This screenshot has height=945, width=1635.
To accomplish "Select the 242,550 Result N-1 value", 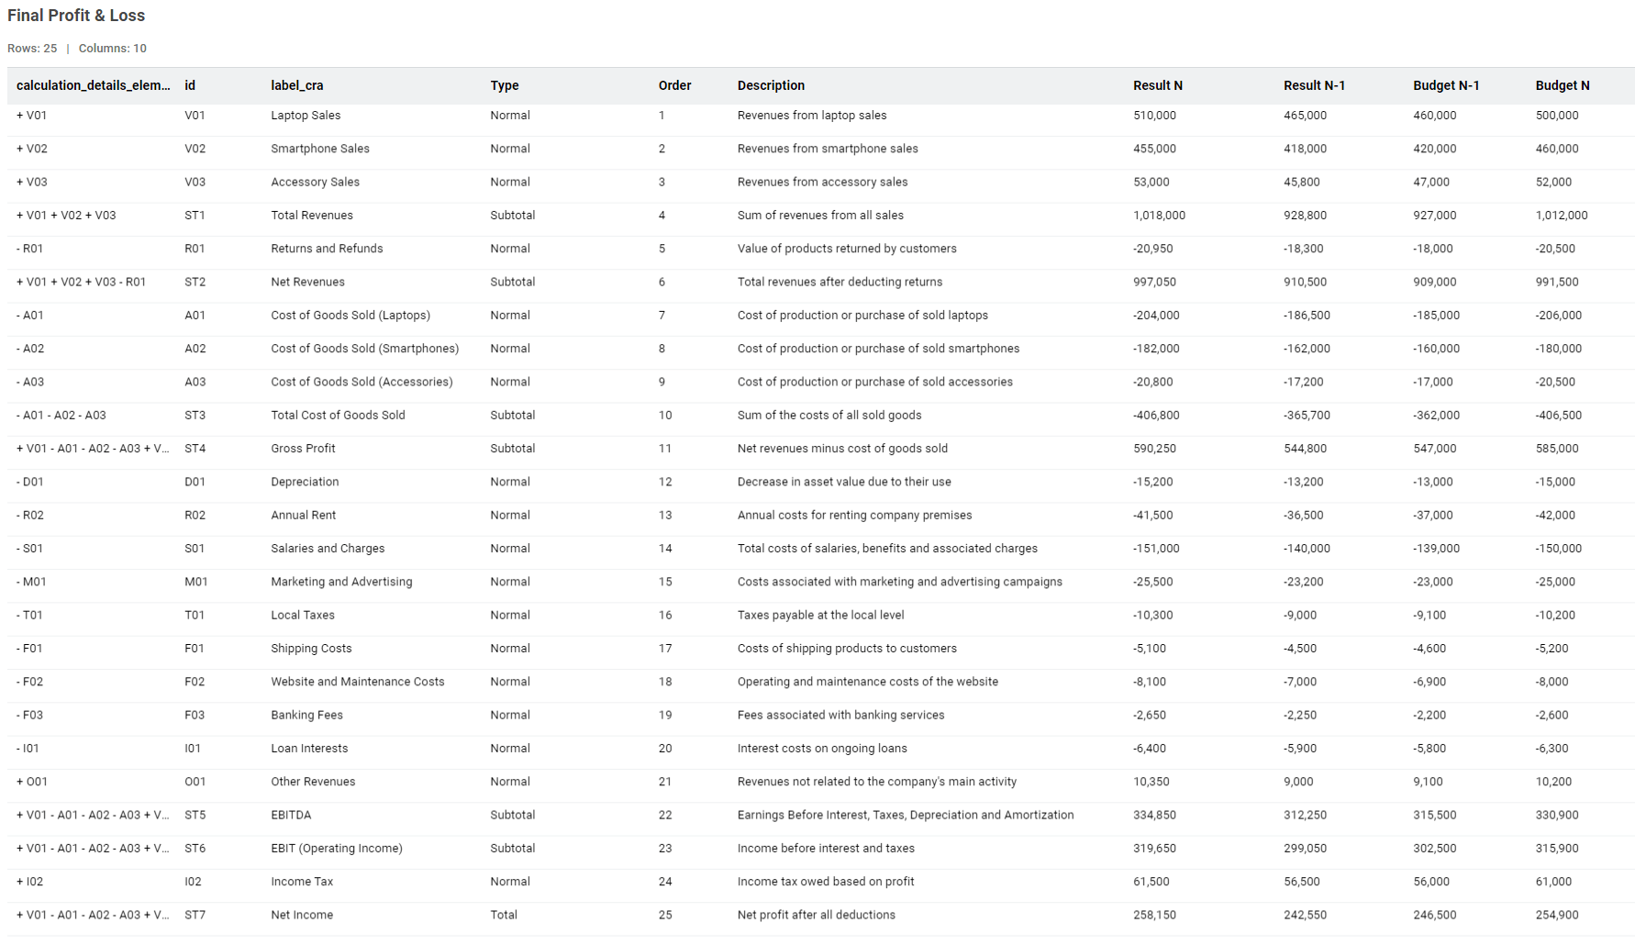I will click(x=1305, y=916).
